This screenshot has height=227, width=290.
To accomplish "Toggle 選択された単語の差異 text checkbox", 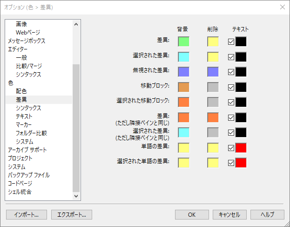I will [x=231, y=163].
